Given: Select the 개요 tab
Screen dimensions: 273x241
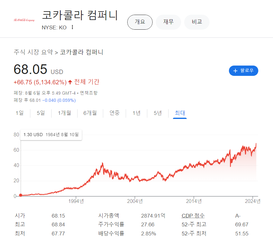Looking at the screenshot, I should (x=140, y=22).
